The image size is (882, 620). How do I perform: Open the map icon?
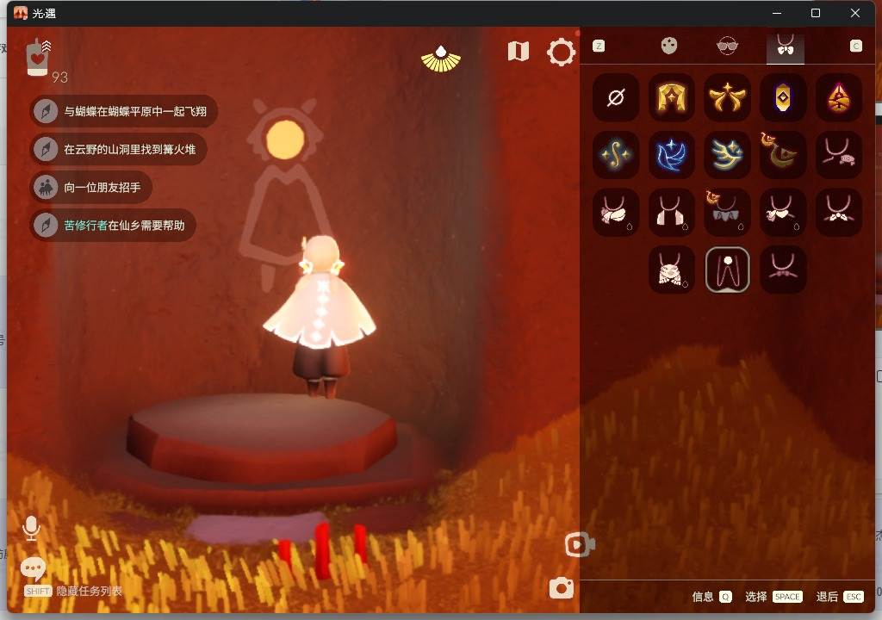tap(518, 51)
